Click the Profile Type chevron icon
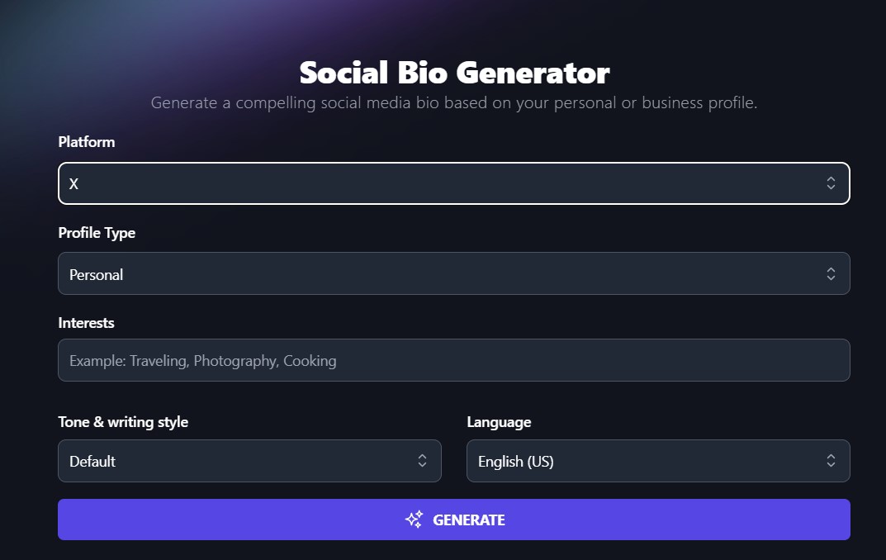 pyautogui.click(x=832, y=273)
